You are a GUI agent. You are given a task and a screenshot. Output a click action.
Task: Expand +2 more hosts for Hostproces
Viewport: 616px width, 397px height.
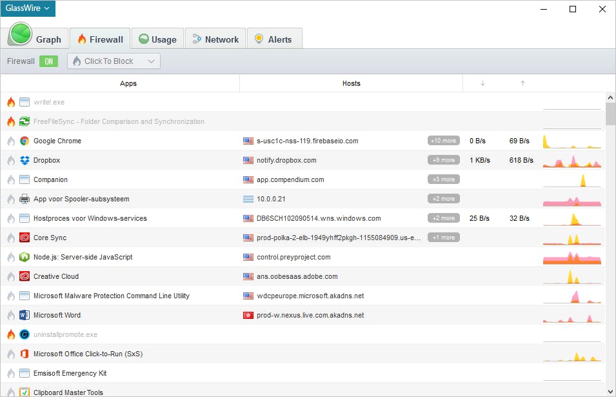coord(444,218)
